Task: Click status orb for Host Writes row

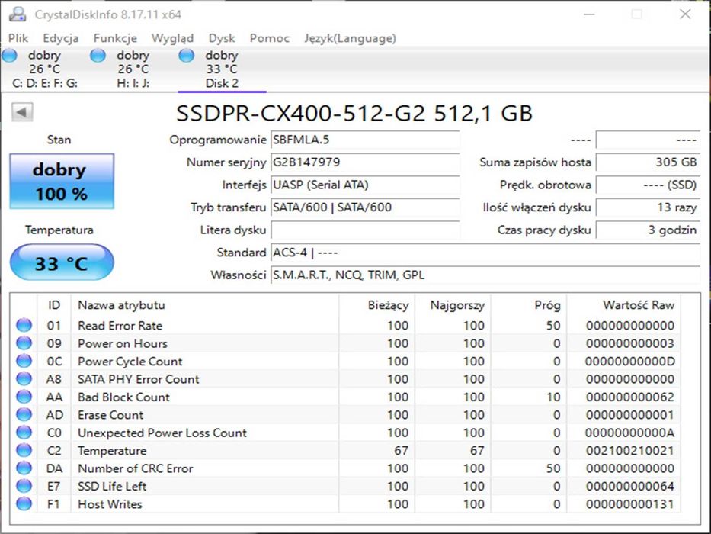Action: 24,504
